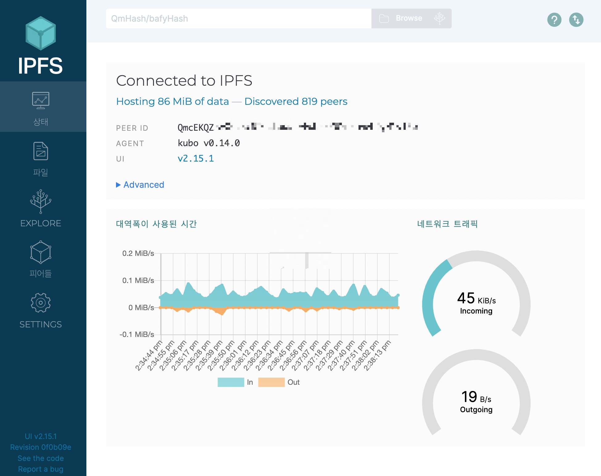This screenshot has height=476, width=601.
Task: Open the Explore tree icon
Action: tap(40, 202)
